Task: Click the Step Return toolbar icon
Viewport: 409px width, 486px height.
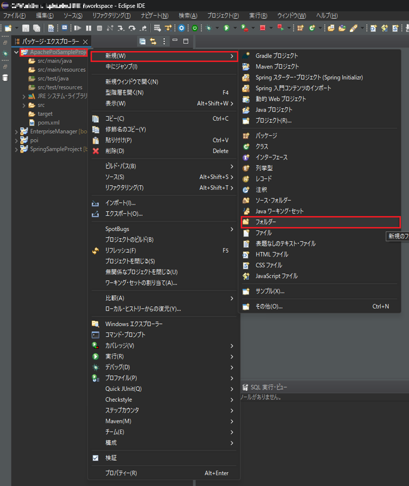Action: click(x=143, y=28)
